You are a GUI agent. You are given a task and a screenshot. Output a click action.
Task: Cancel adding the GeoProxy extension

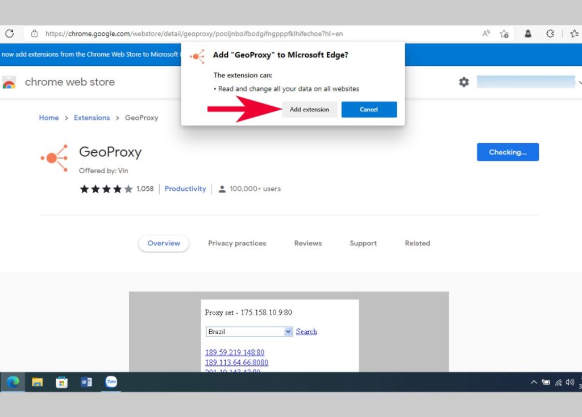tap(369, 110)
